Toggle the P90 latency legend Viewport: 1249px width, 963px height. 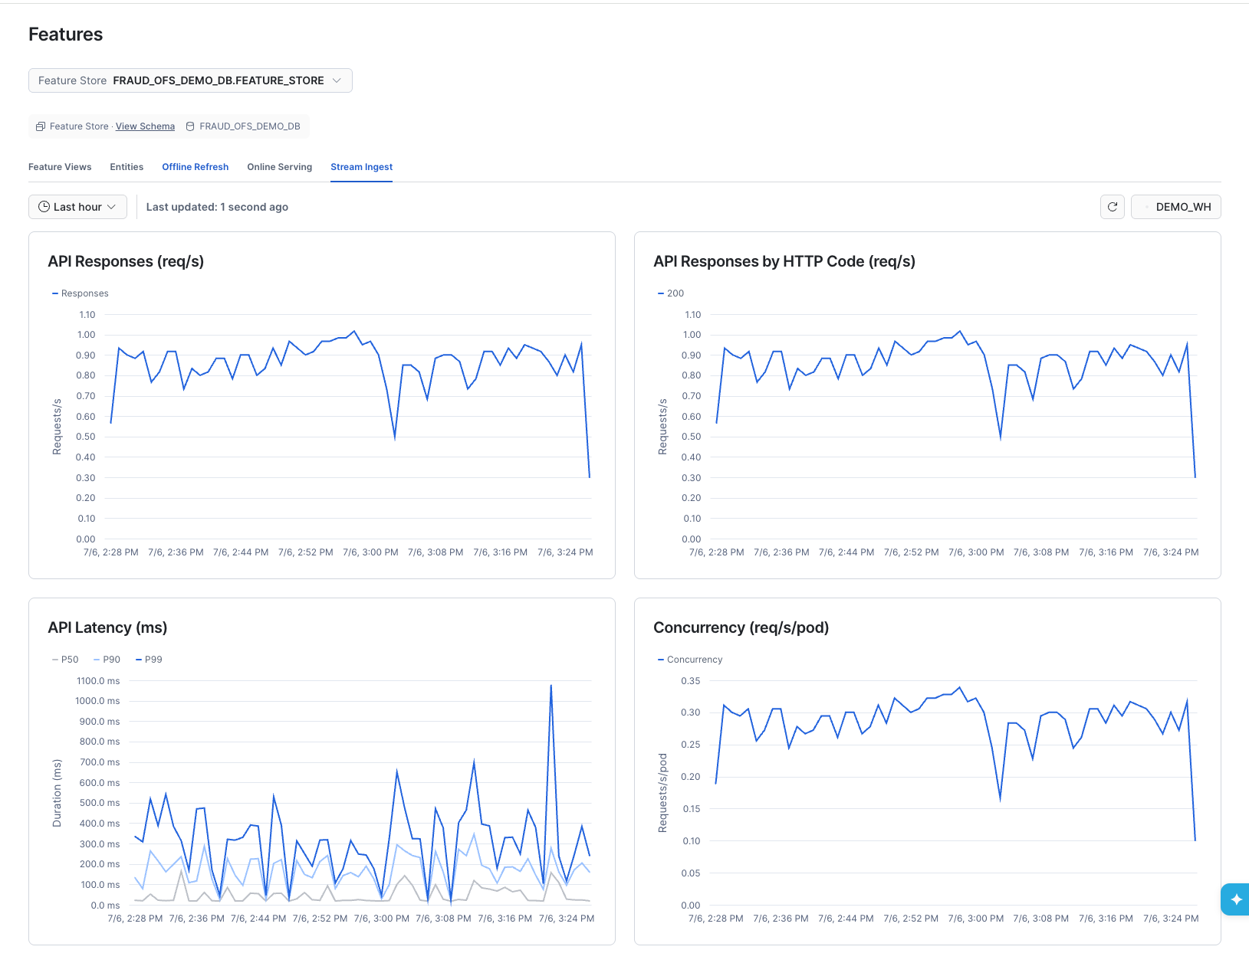pos(107,660)
